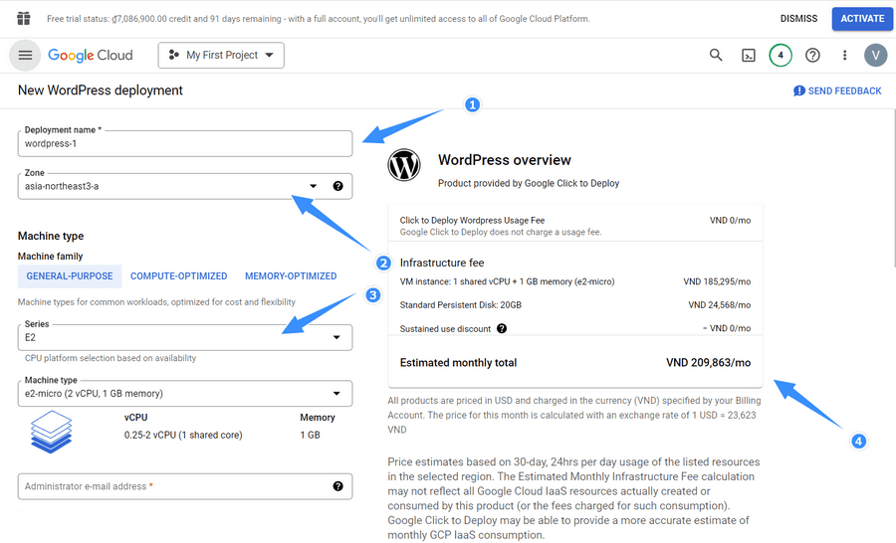
Task: Click Click to Deploy Wordpress Usage Fee text
Action: tap(472, 220)
